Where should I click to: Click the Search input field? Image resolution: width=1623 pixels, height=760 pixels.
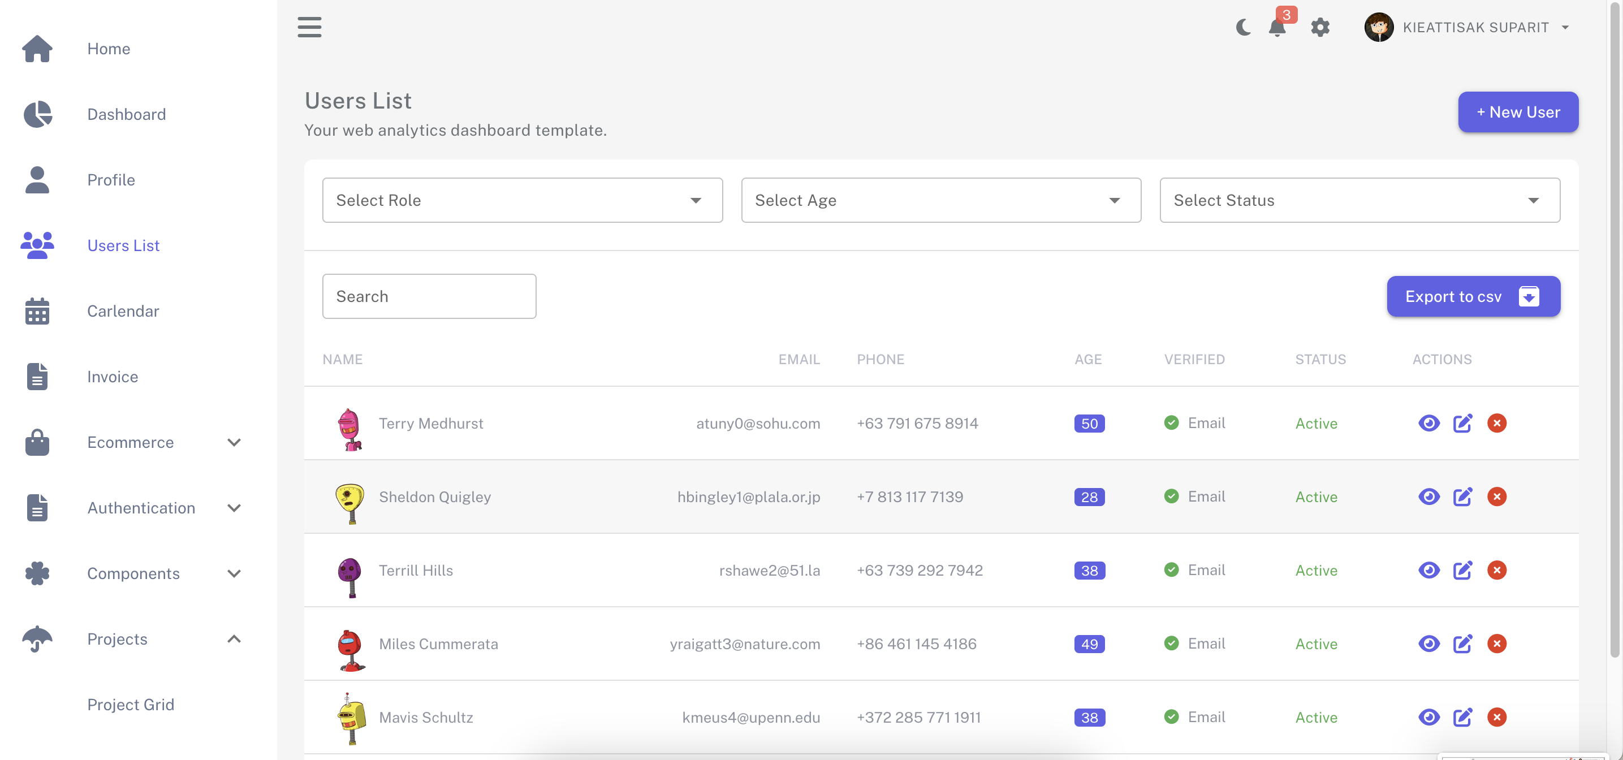429,296
